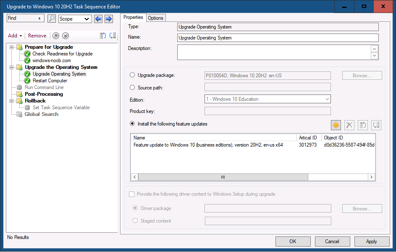Click green check icon of Check Readiness step

click(x=27, y=54)
